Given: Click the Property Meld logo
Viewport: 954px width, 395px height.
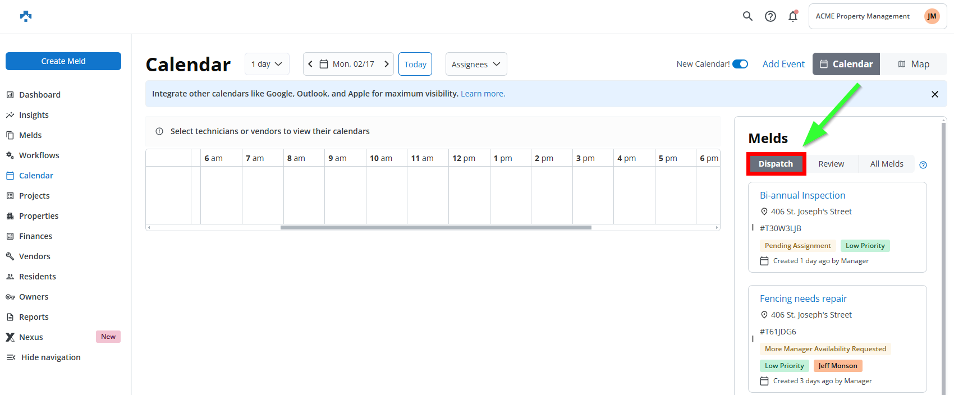Looking at the screenshot, I should (26, 16).
